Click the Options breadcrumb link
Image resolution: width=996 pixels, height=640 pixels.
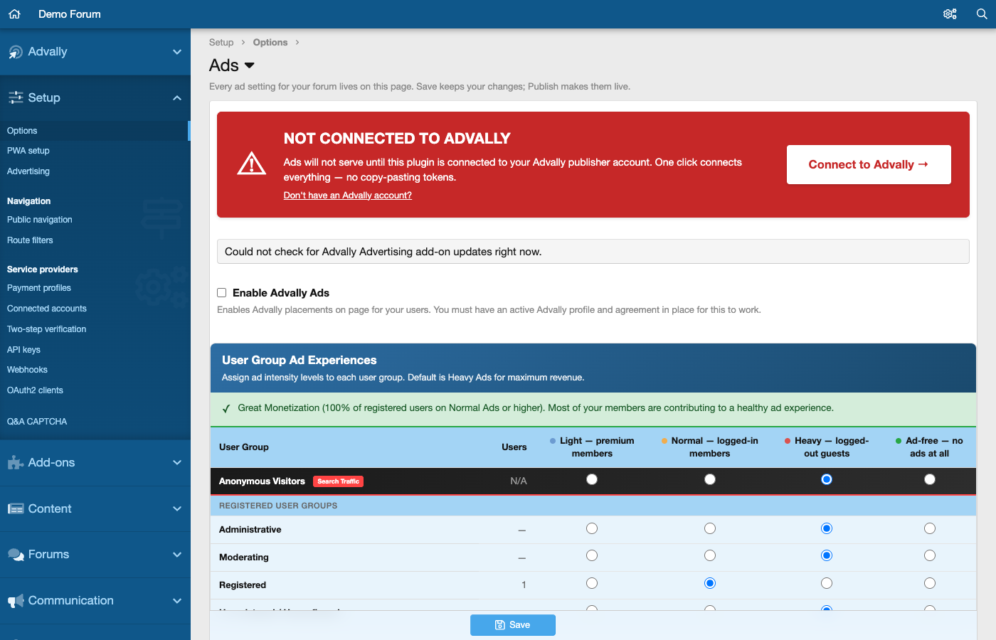tap(270, 43)
